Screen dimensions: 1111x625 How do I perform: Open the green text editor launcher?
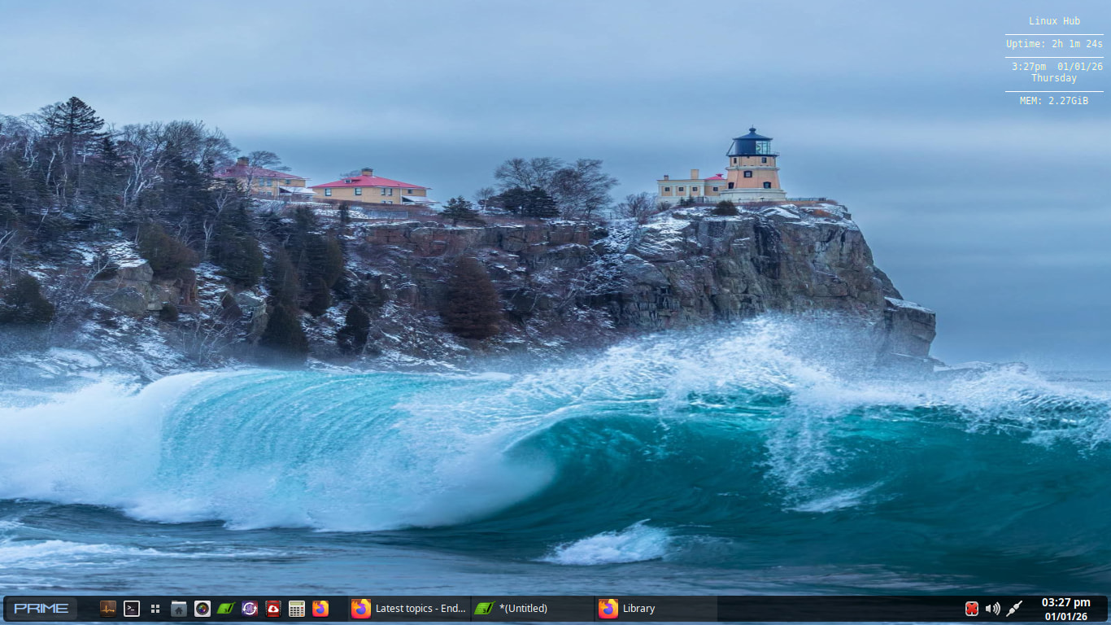click(226, 608)
